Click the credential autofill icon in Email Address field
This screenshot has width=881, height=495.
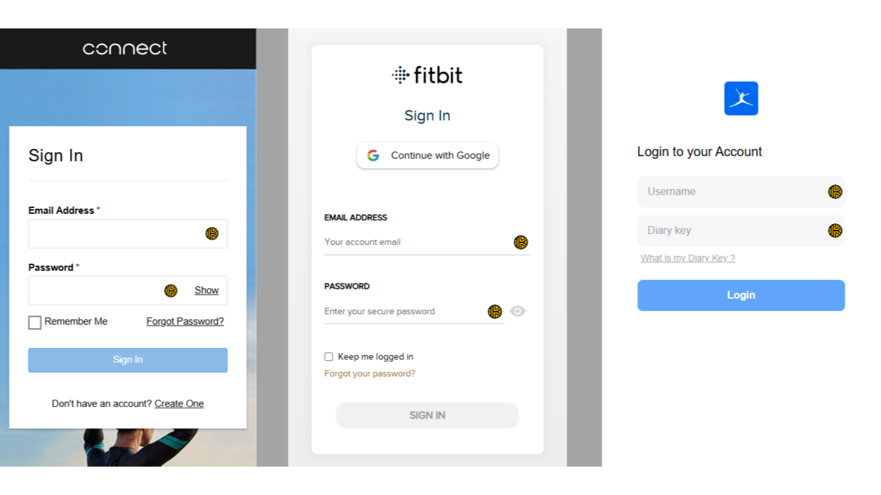pos(212,233)
